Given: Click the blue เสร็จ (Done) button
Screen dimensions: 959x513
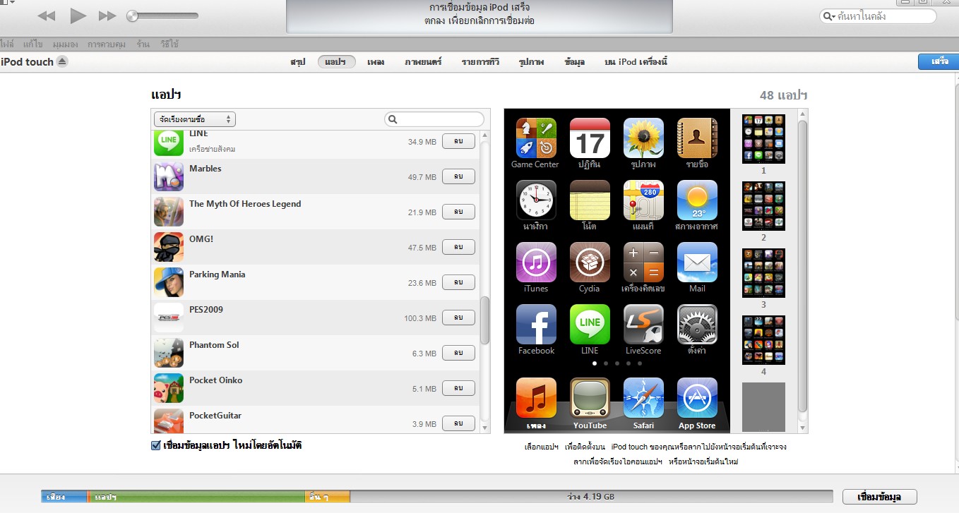Looking at the screenshot, I should (939, 61).
